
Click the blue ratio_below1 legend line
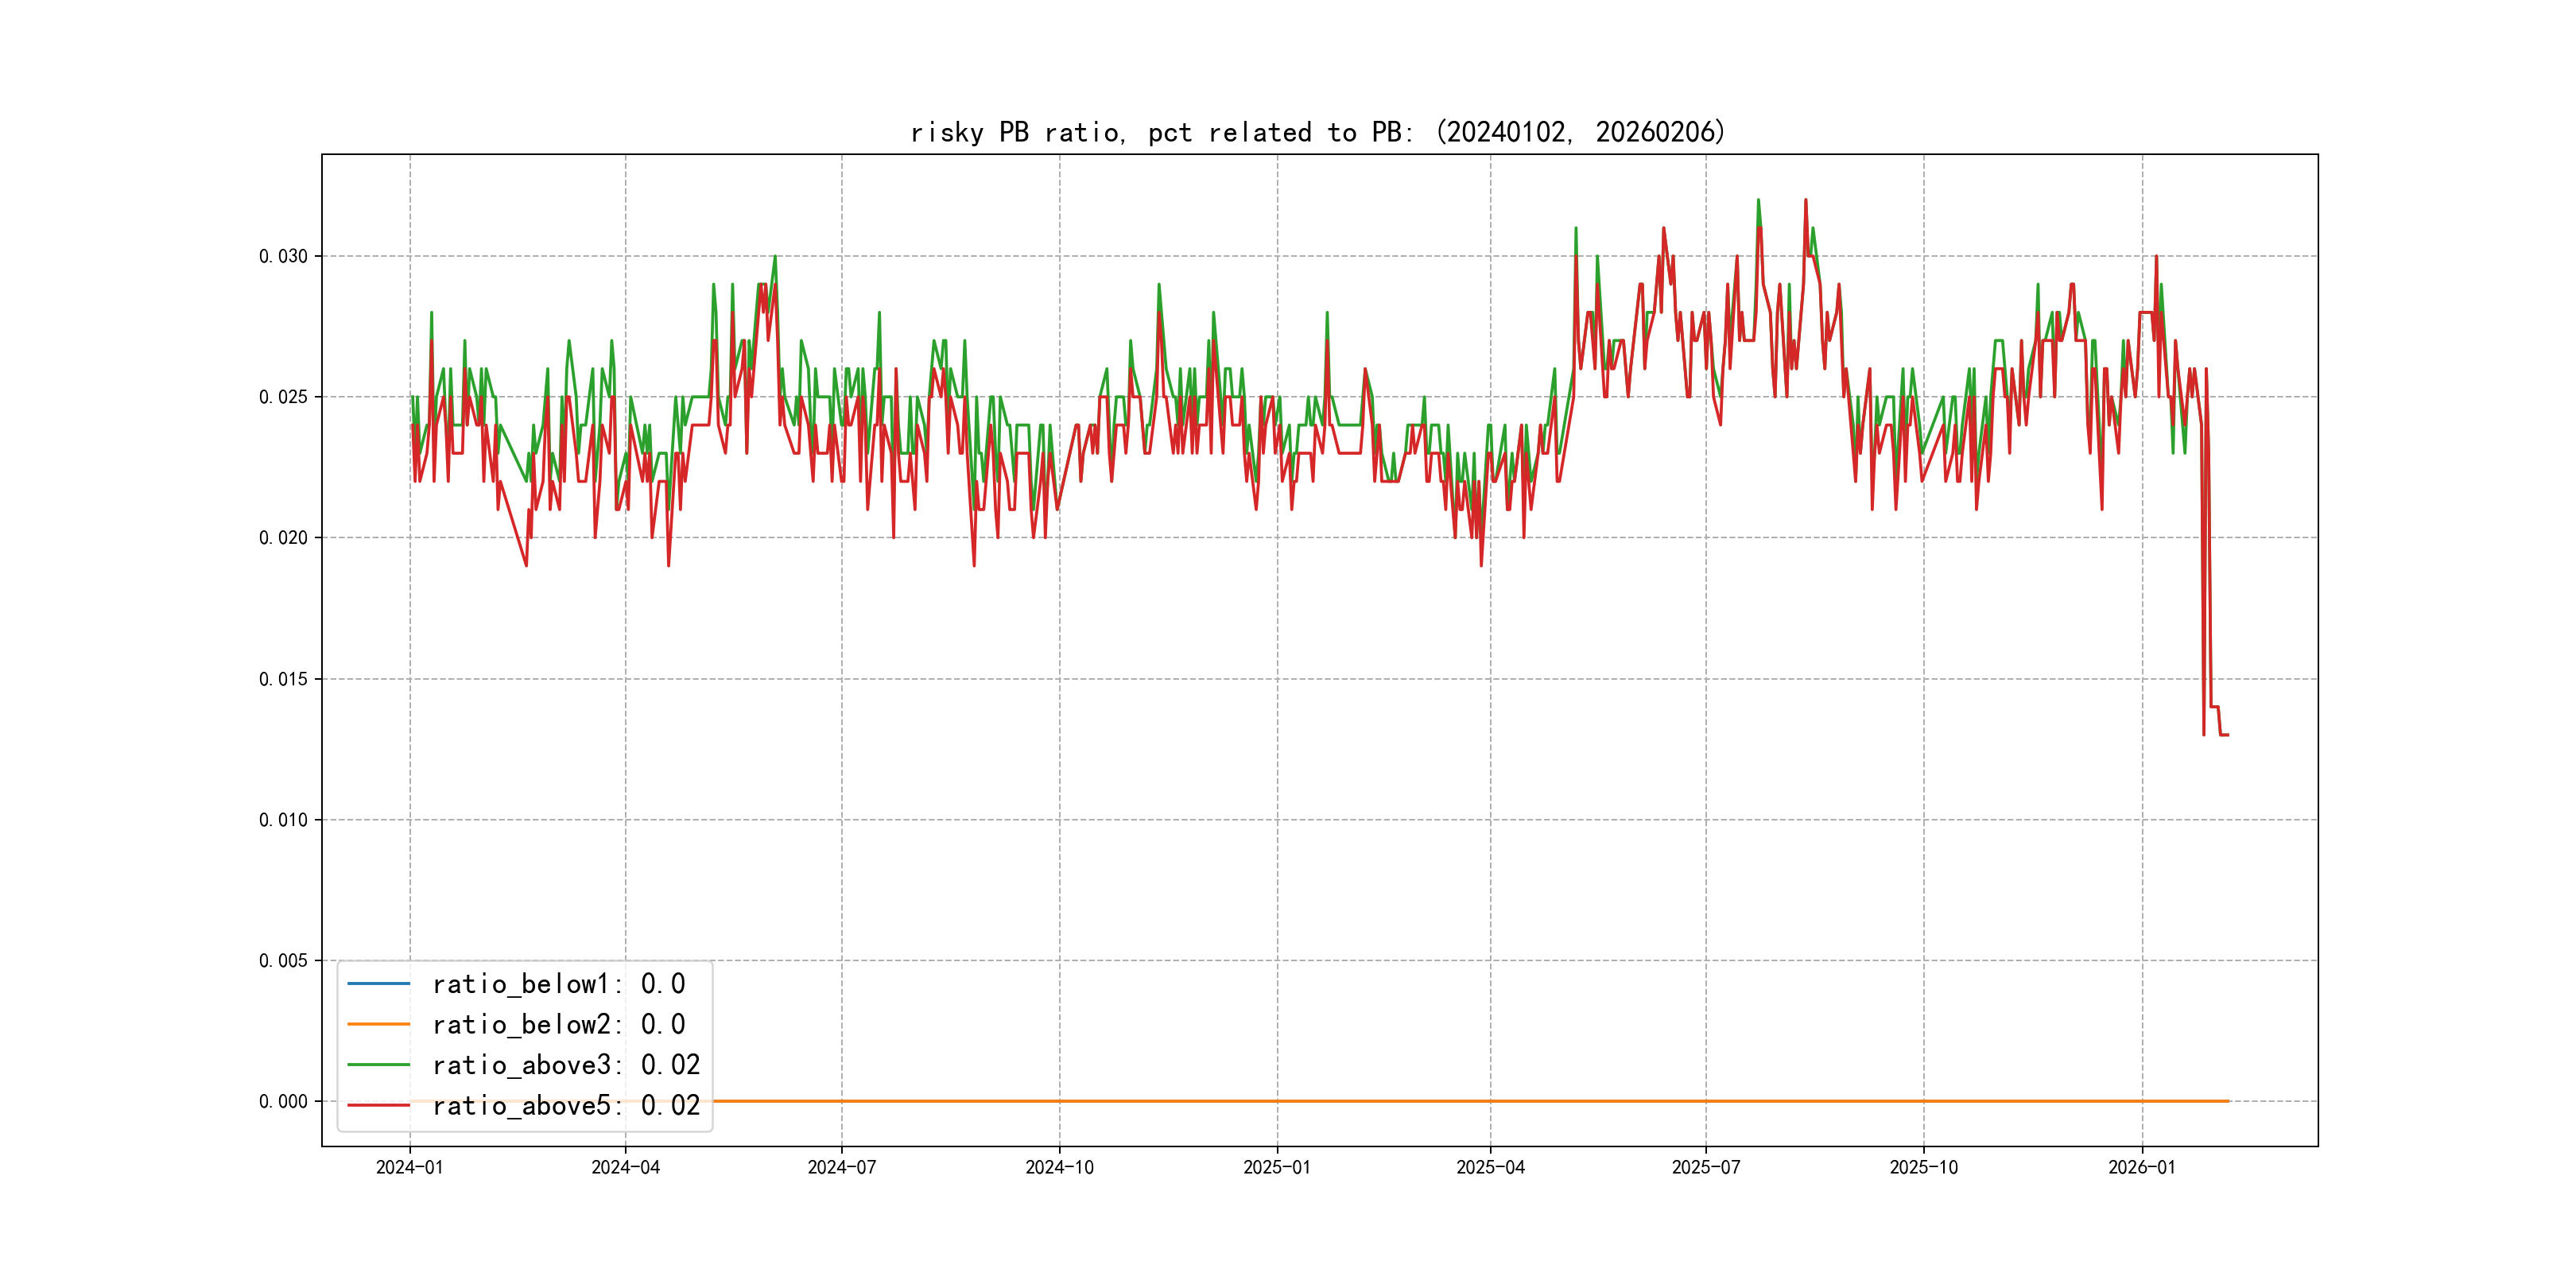coord(378,984)
